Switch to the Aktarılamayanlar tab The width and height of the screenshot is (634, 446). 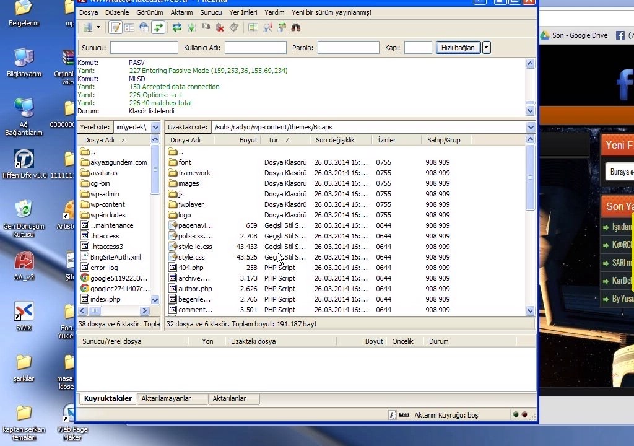[x=166, y=398]
